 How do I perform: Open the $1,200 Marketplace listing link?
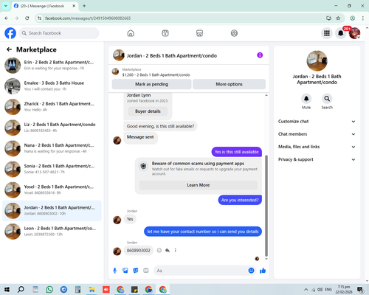point(156,74)
